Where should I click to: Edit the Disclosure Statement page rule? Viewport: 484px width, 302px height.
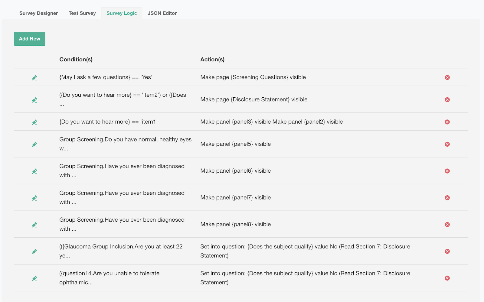coord(34,100)
